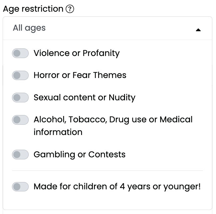The width and height of the screenshot is (216, 214).
Task: Enable the Alcohol, Tobacco, Drug use toggle
Action: pyautogui.click(x=20, y=120)
